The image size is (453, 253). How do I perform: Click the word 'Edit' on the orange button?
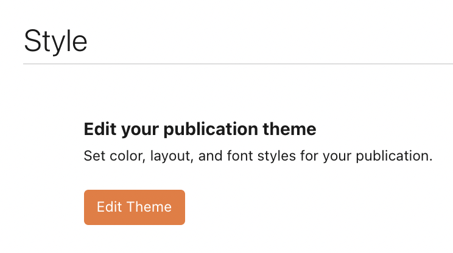109,207
